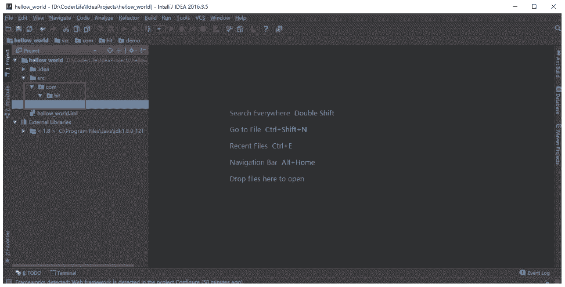
Task: Click the demo breadcrumb in navigation bar
Action: click(x=129, y=41)
